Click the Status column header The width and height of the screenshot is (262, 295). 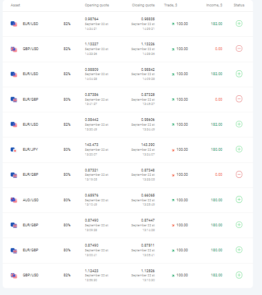(x=239, y=5)
